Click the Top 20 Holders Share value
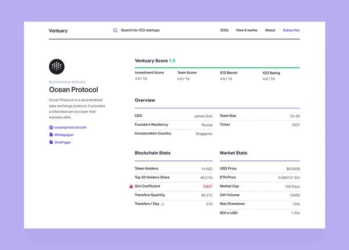This screenshot has height=250, width=349. (206, 178)
